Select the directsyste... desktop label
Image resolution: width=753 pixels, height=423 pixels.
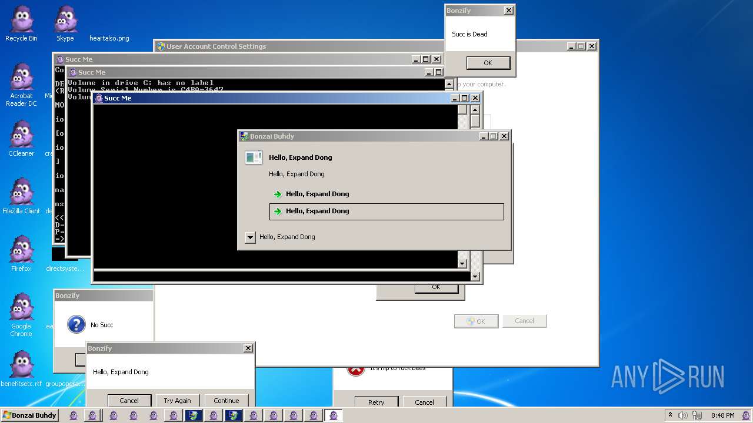pos(65,268)
